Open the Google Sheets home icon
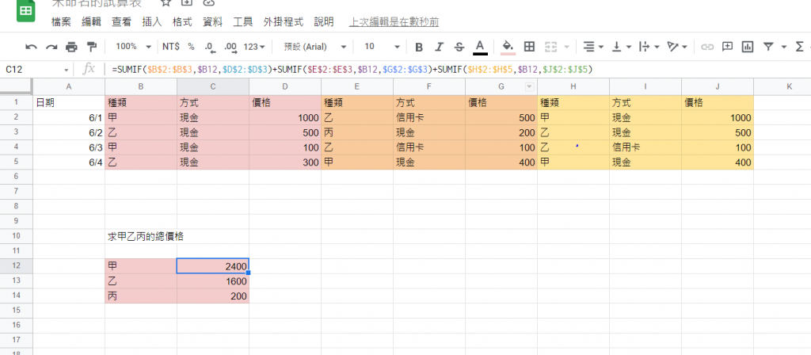Viewport: 811px width, 355px height. tap(26, 11)
